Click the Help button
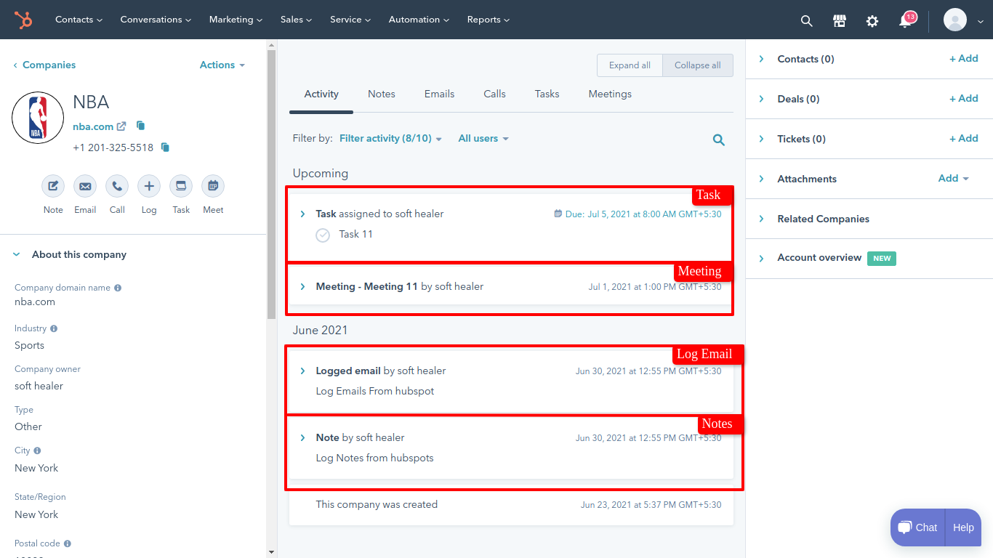Image resolution: width=993 pixels, height=558 pixels. pyautogui.click(x=963, y=527)
